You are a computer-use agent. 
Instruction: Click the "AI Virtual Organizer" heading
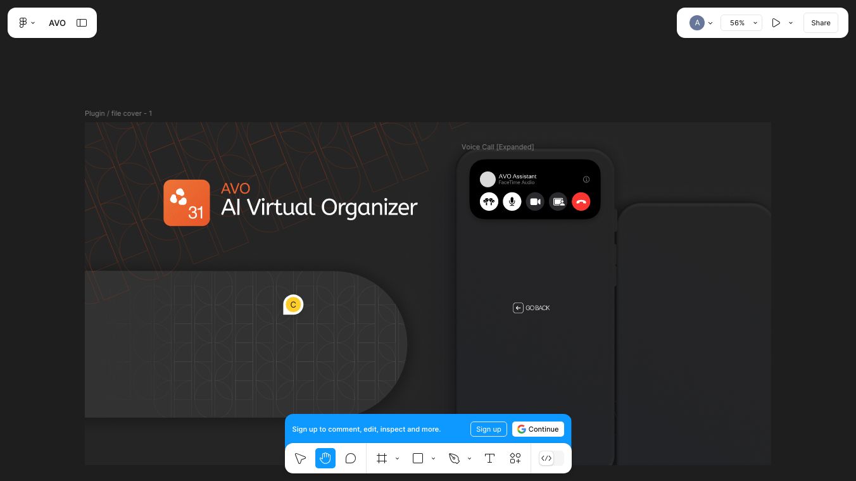pos(319,207)
